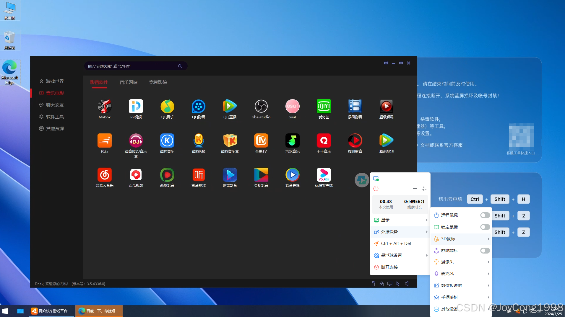The height and width of the screenshot is (317, 565).
Task: Open 网众快车游戏平台 taskbar item
Action: tap(51, 311)
